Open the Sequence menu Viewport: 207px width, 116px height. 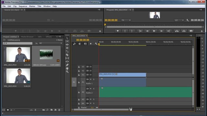tap(23, 6)
